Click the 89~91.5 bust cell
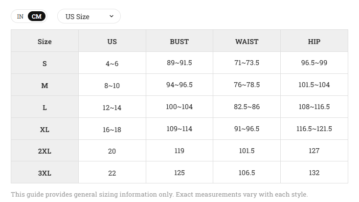359x202 pixels. pos(179,63)
